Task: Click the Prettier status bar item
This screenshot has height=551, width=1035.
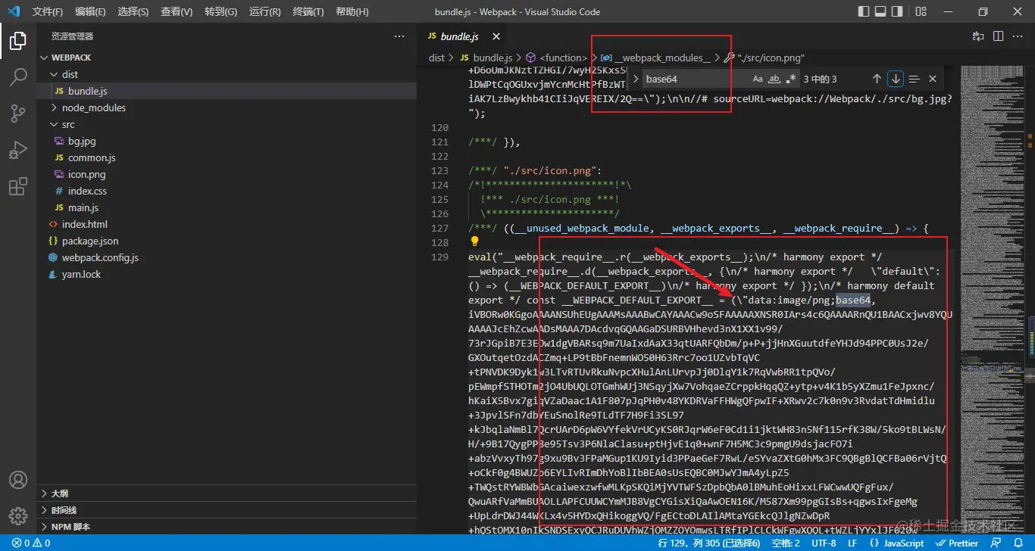Action: coord(958,543)
